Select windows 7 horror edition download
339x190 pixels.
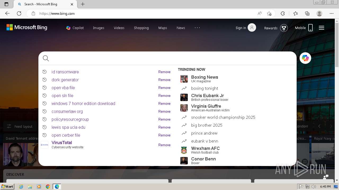click(x=83, y=103)
